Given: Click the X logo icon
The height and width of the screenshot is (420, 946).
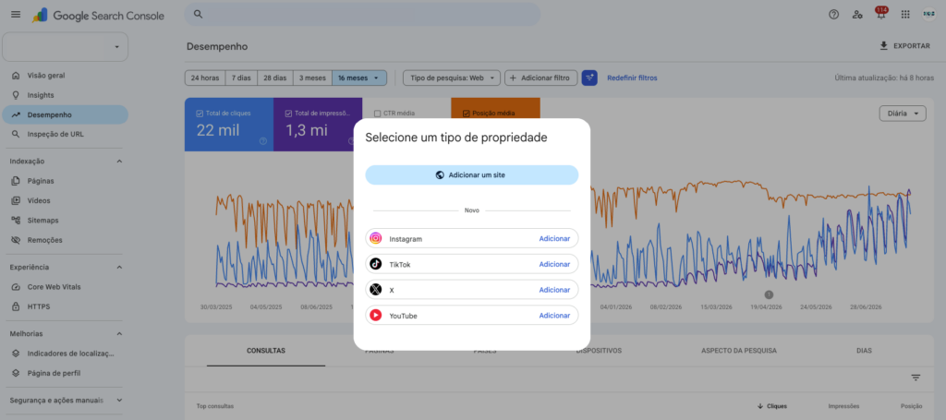Looking at the screenshot, I should pyautogui.click(x=376, y=290).
